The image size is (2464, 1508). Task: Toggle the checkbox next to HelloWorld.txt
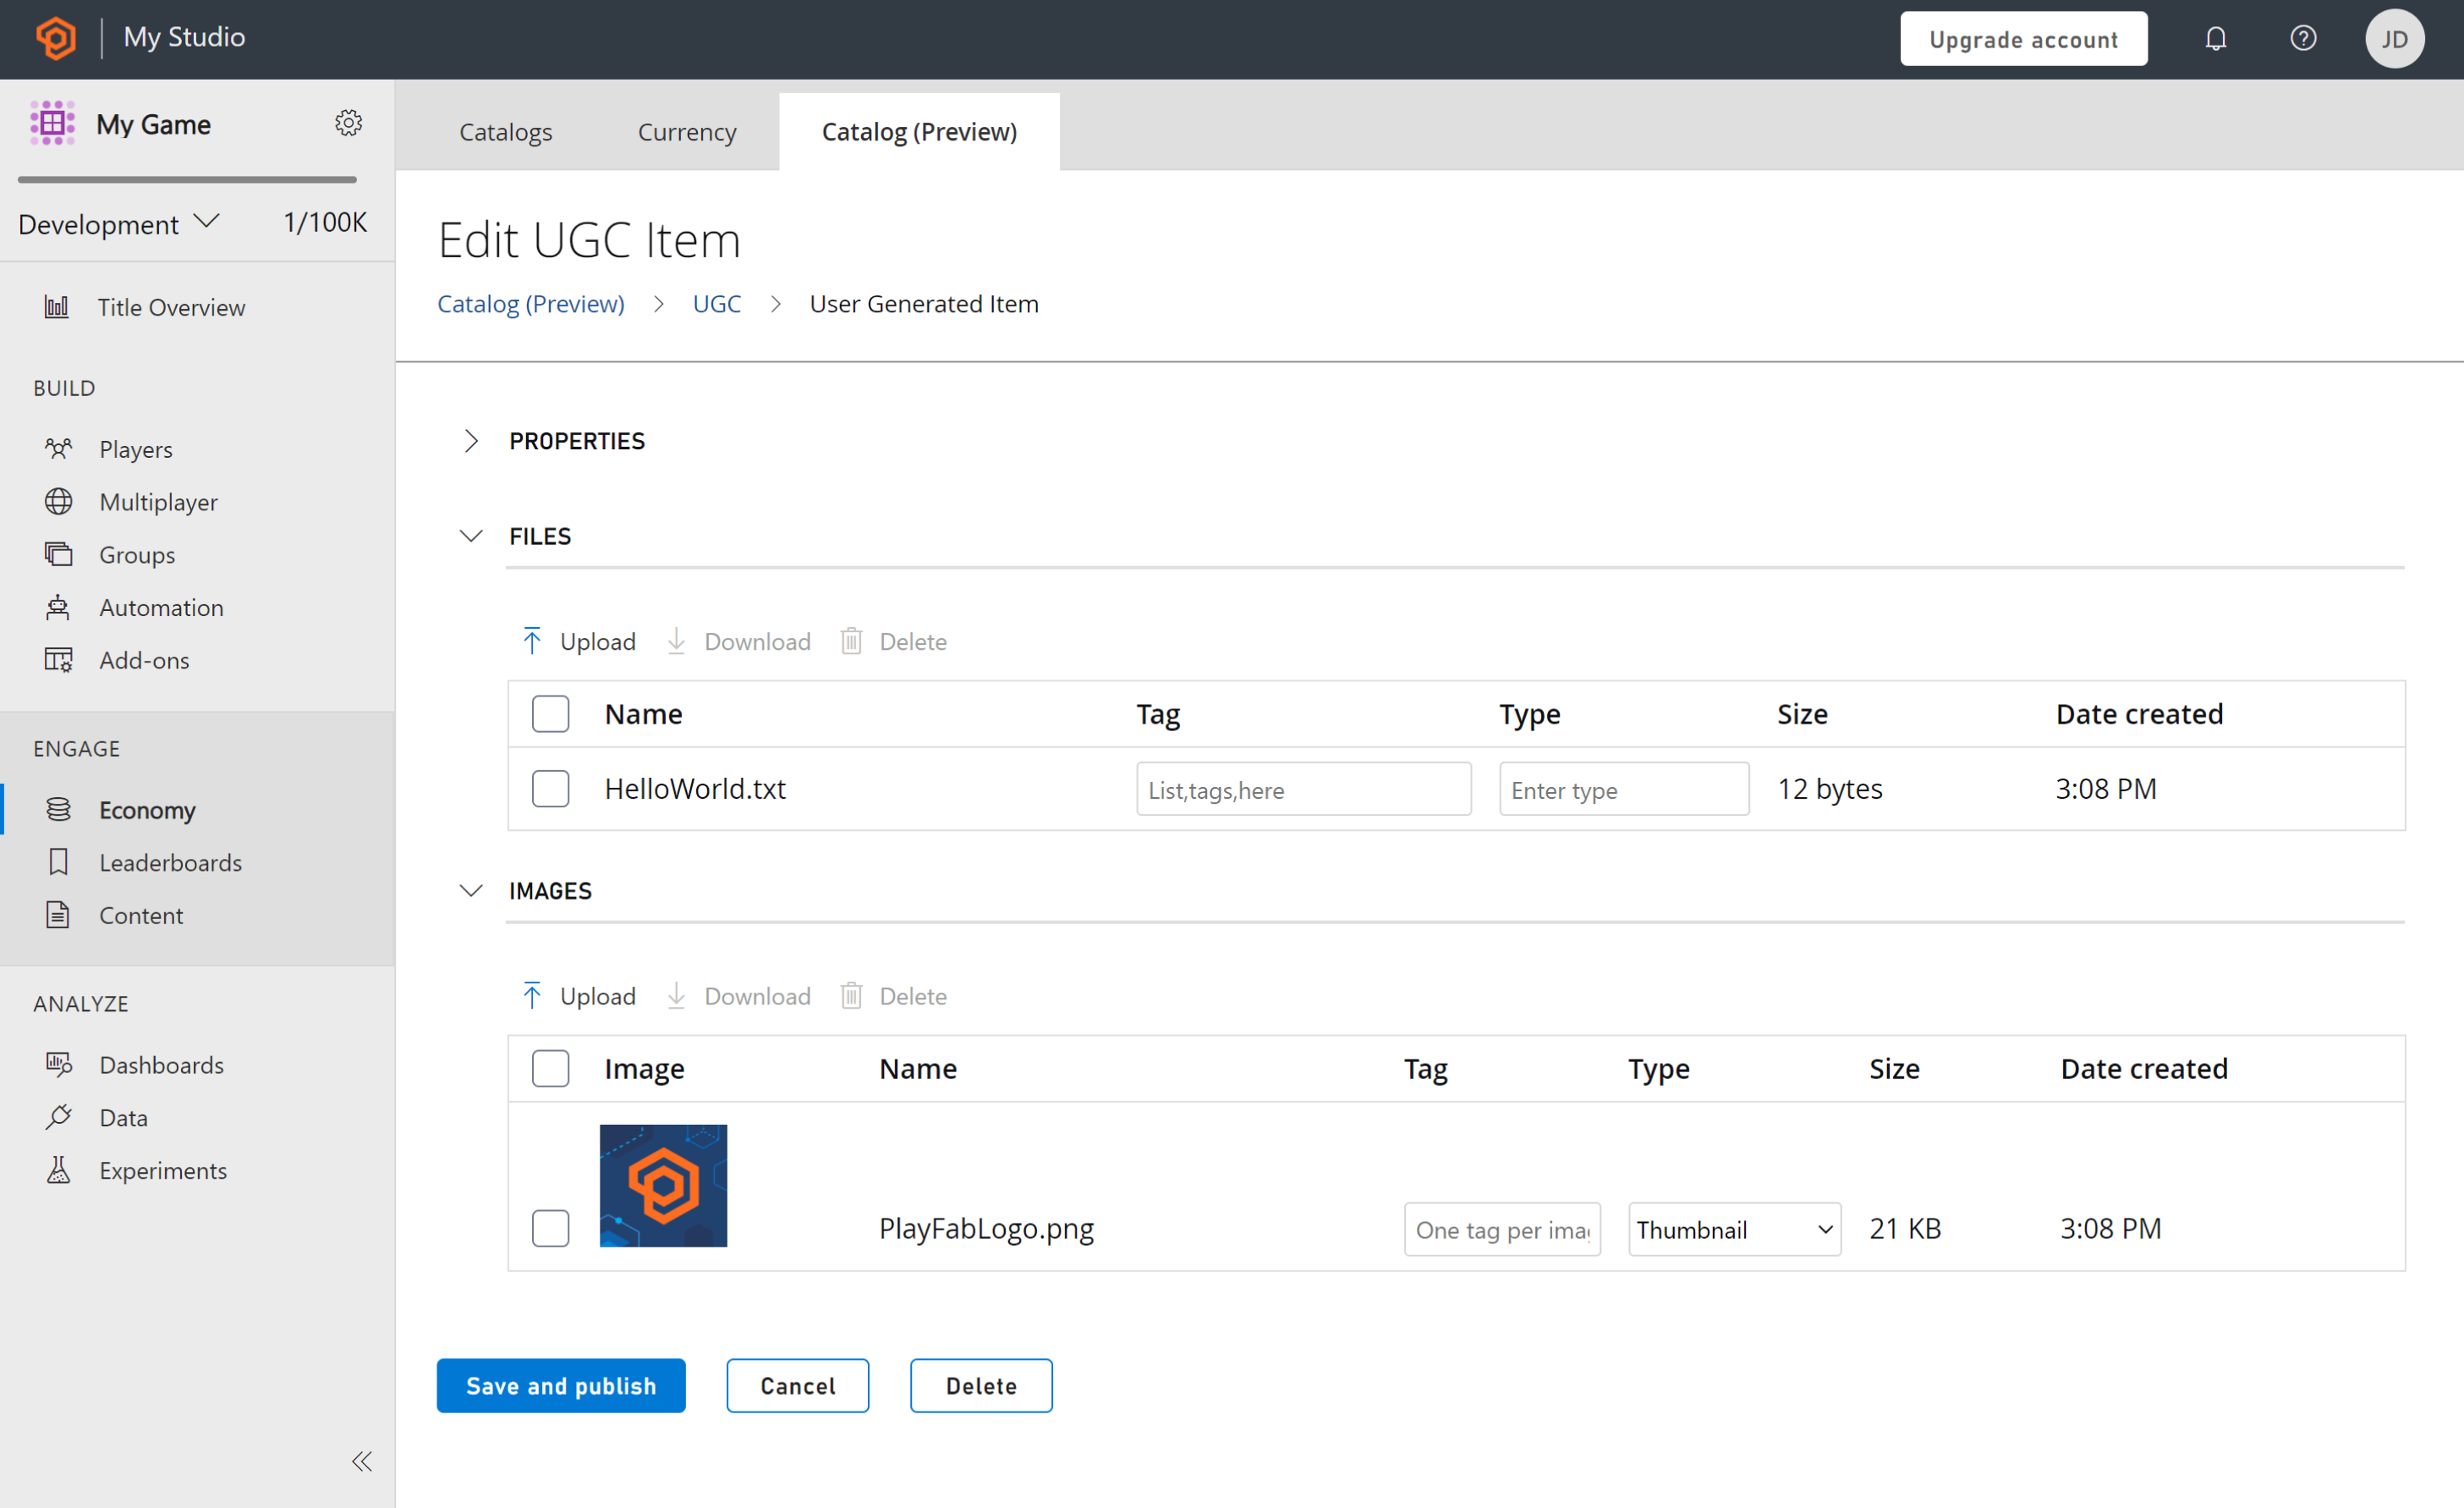(x=551, y=790)
